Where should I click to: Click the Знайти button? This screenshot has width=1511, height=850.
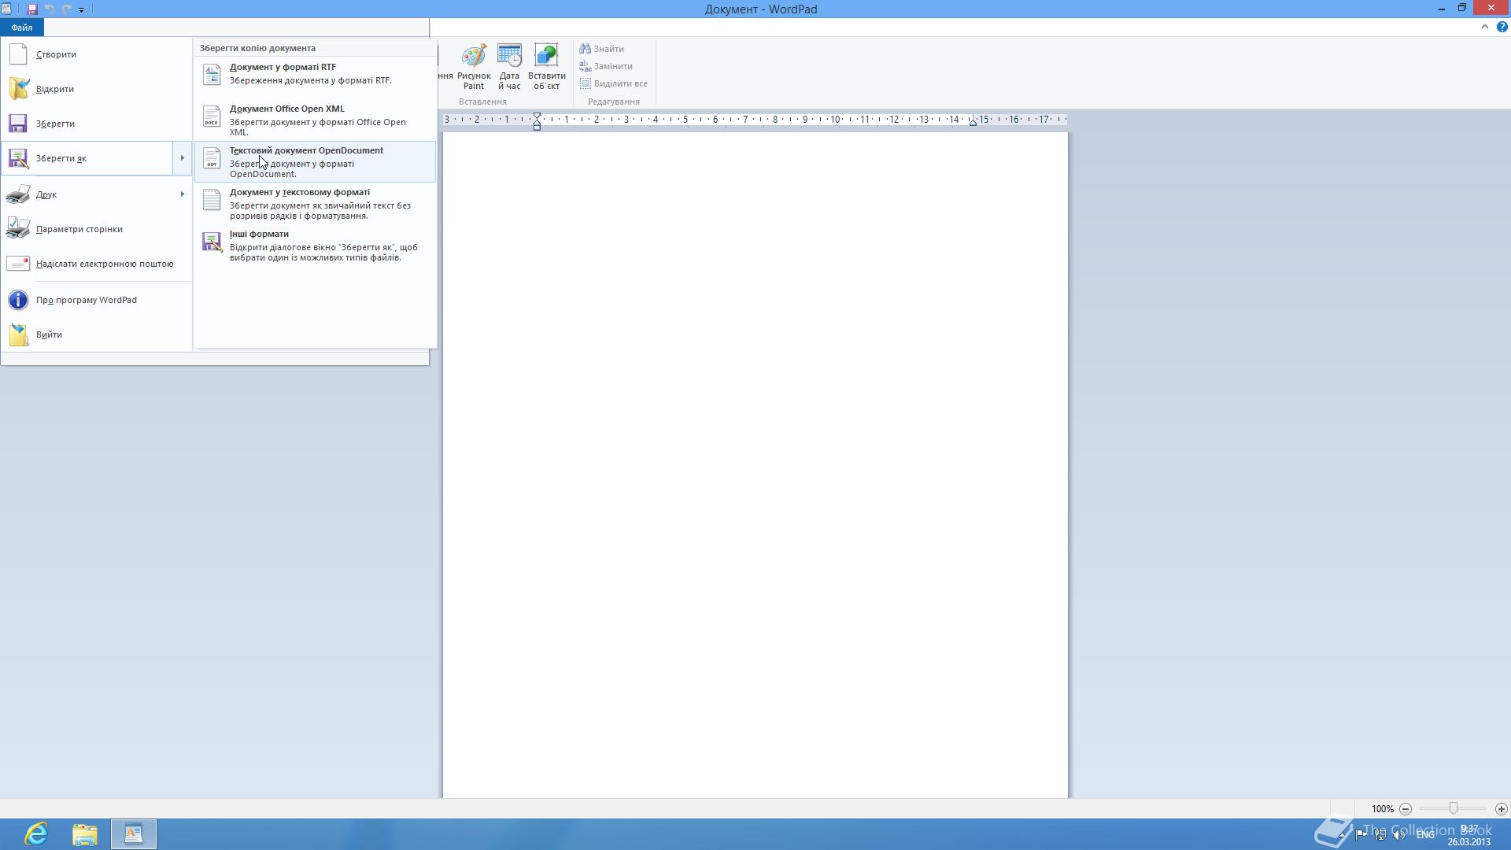click(602, 49)
